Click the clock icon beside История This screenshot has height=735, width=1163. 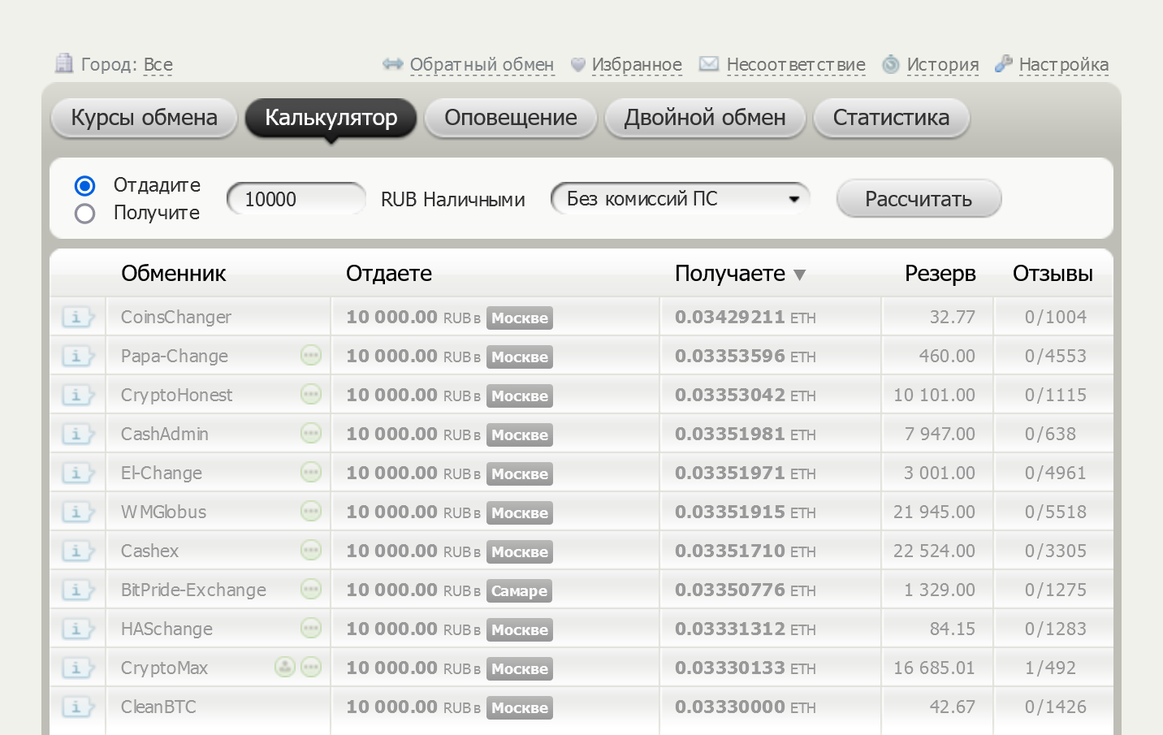pyautogui.click(x=891, y=64)
